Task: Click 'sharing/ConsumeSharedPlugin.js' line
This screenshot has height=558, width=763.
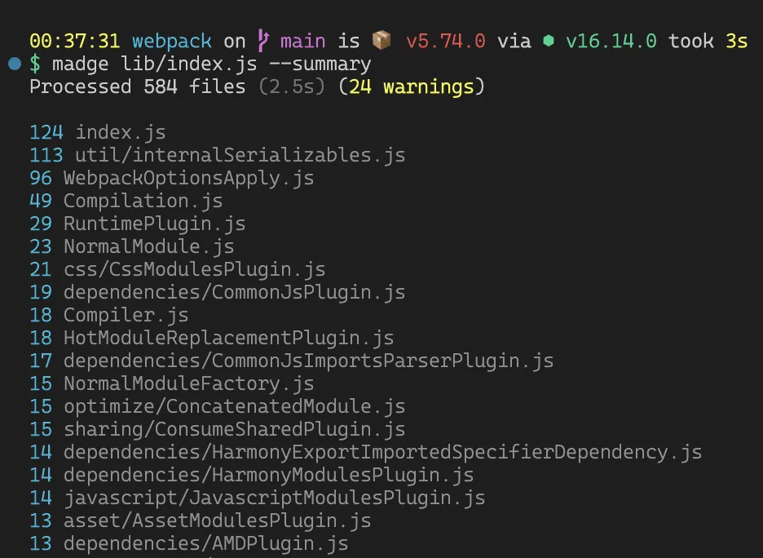Action: (217, 429)
